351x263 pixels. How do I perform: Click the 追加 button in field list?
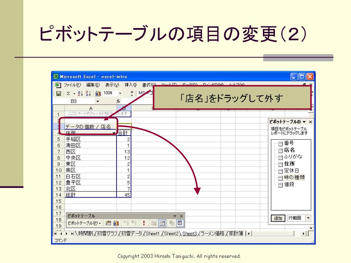pos(278,218)
